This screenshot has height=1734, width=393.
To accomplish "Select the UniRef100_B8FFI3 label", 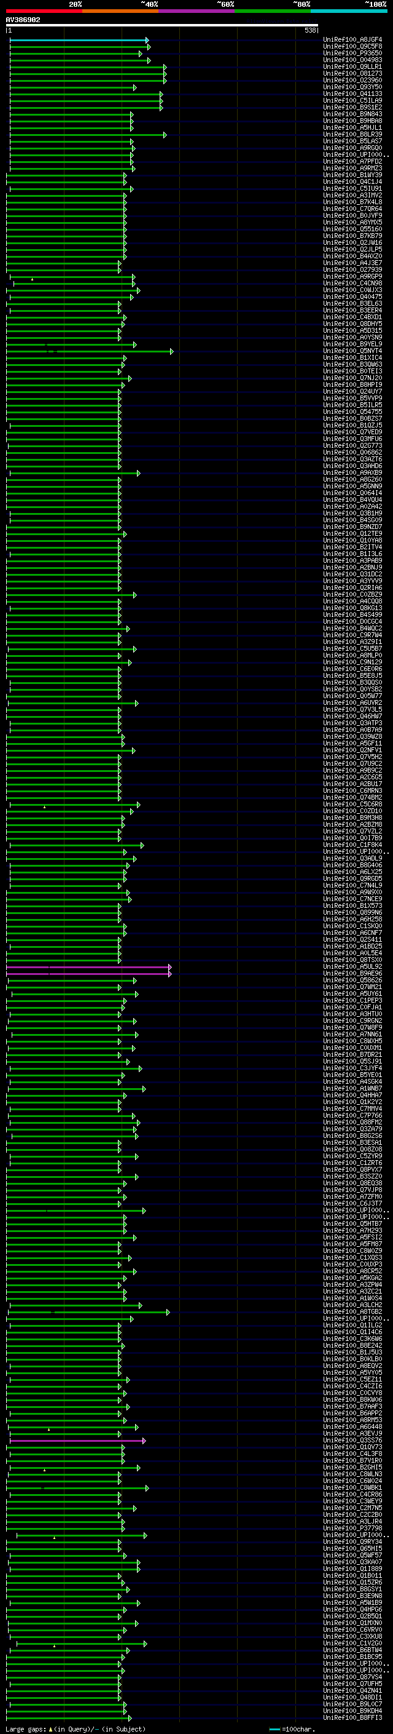I will 352,1718.
